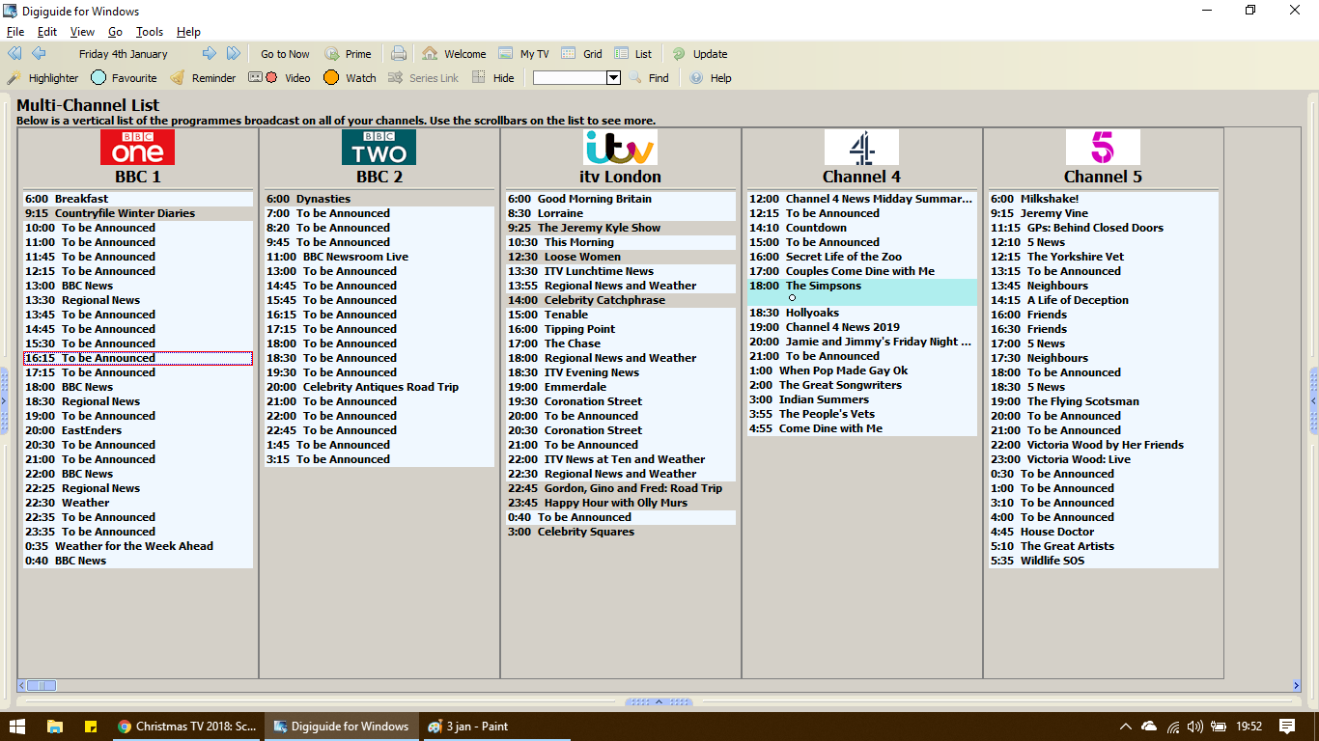The height and width of the screenshot is (741, 1319).
Task: Click the BBC One channel logo
Action: [138, 148]
